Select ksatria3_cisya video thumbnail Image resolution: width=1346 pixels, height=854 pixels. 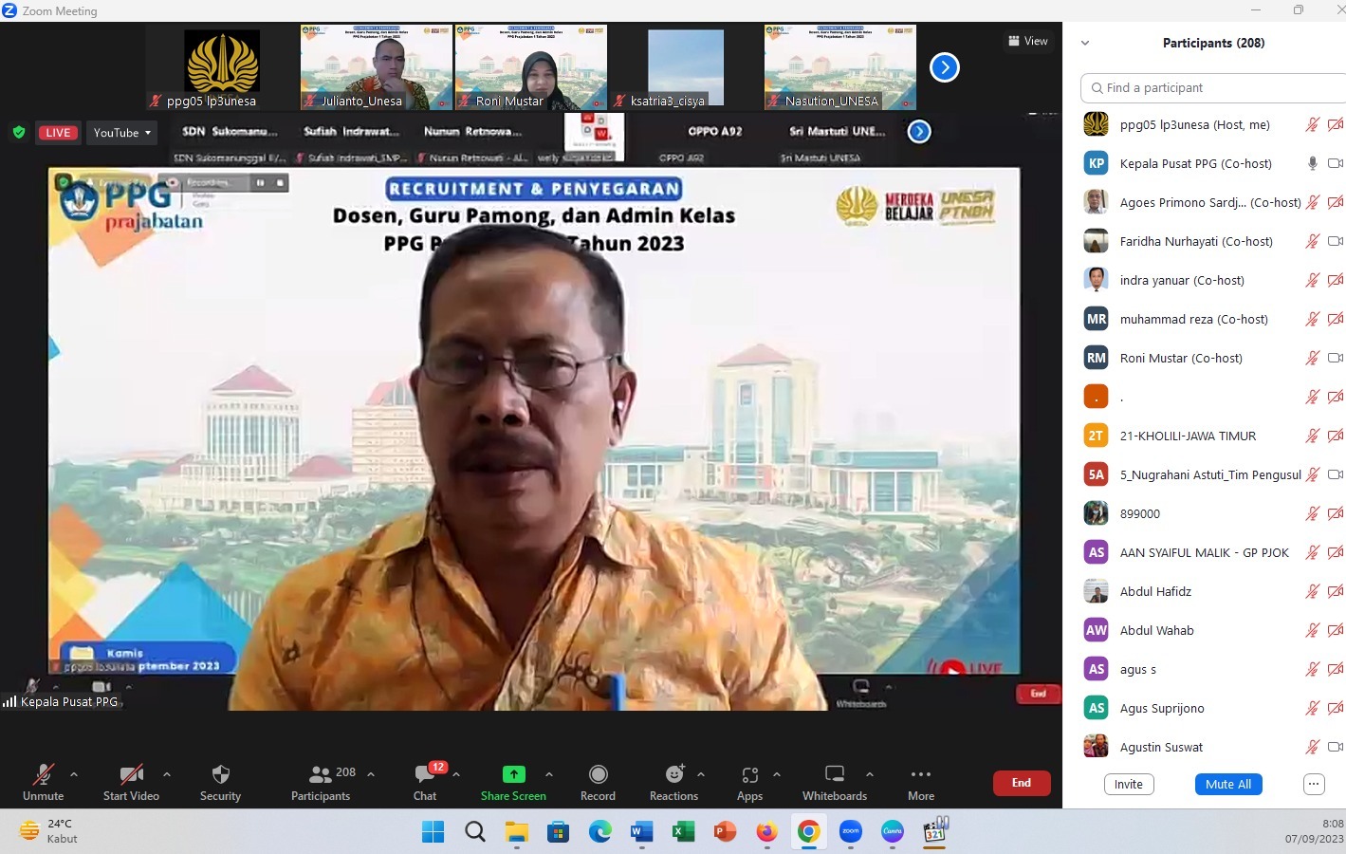(x=686, y=67)
